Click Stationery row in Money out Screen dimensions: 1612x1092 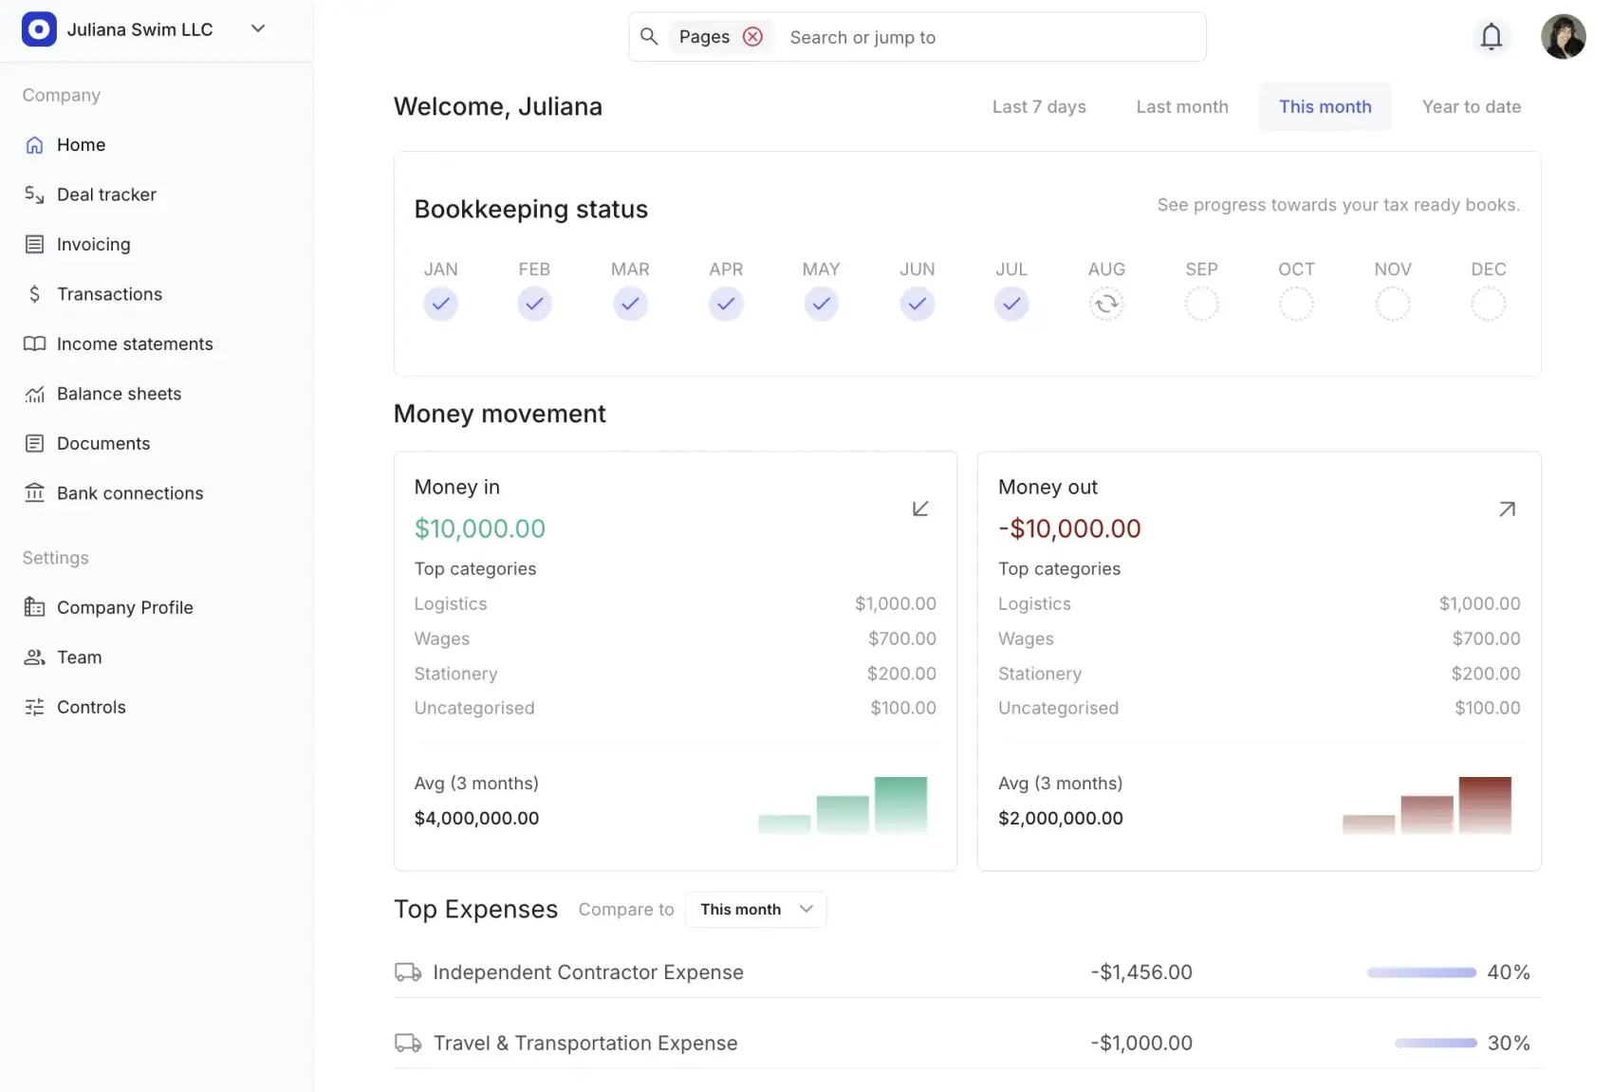point(1259,674)
